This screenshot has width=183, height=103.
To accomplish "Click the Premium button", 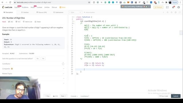I will point(158,7).
